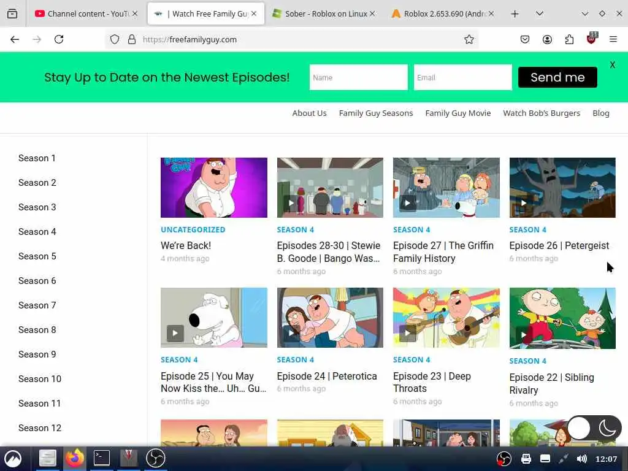The image size is (628, 471).
Task: Open the volume control in system tray
Action: pyautogui.click(x=581, y=459)
